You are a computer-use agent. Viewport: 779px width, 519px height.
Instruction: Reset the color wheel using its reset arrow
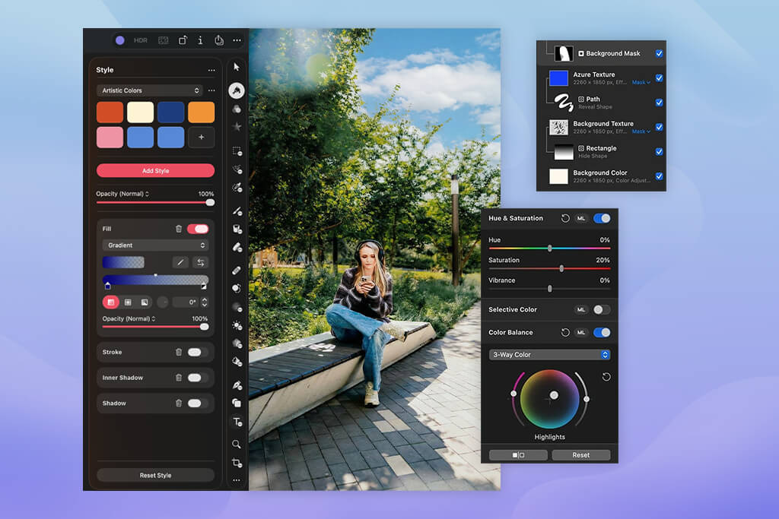(x=606, y=377)
